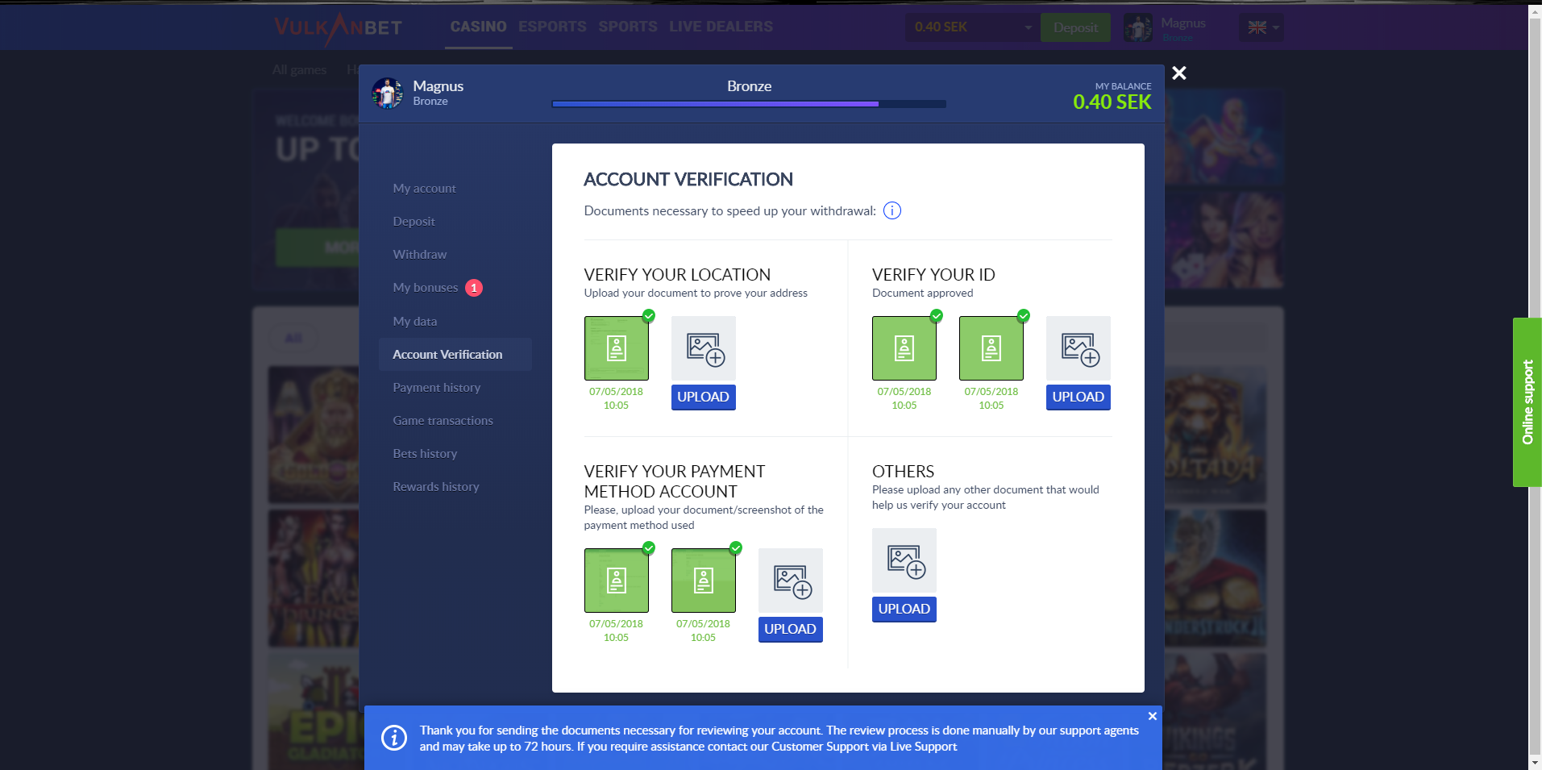Open the uploaded location document thumbnail
The width and height of the screenshot is (1546, 770).
(617, 348)
